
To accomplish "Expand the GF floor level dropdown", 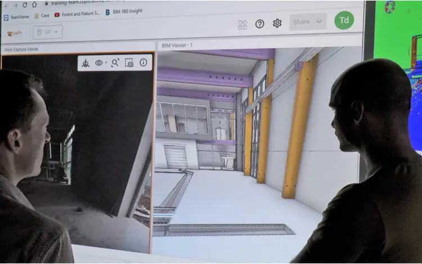I will (x=47, y=32).
